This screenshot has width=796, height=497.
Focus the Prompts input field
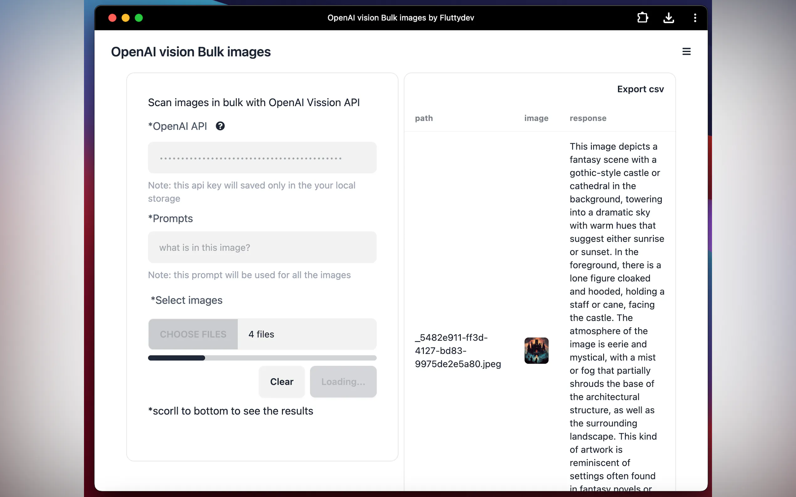coord(262,247)
